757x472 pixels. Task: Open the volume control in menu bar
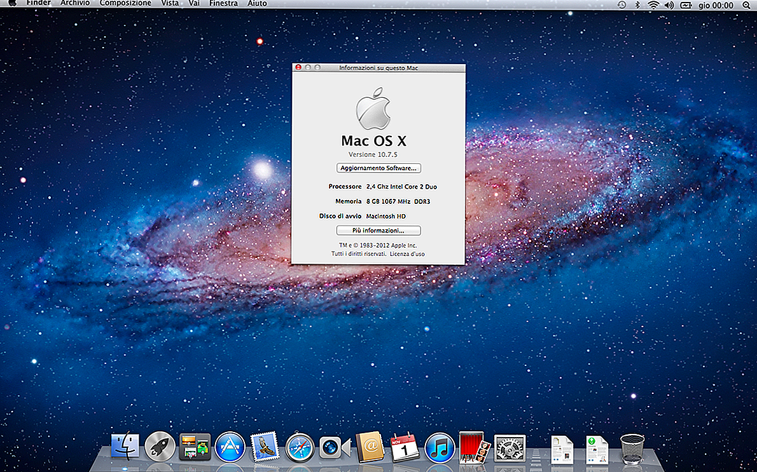click(x=669, y=5)
